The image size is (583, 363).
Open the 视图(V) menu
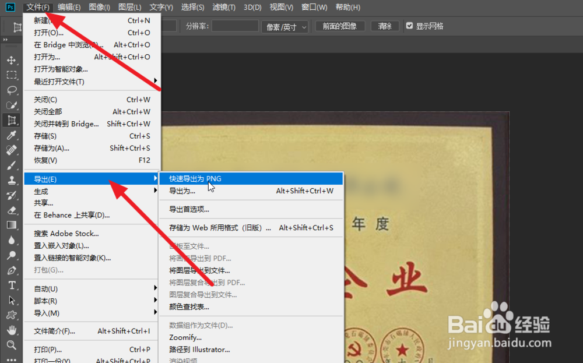[x=281, y=7]
